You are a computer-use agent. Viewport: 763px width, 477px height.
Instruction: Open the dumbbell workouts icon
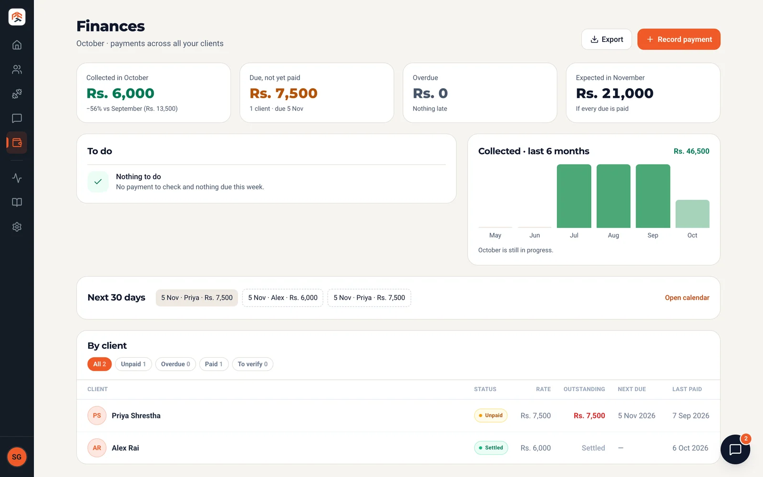click(17, 94)
